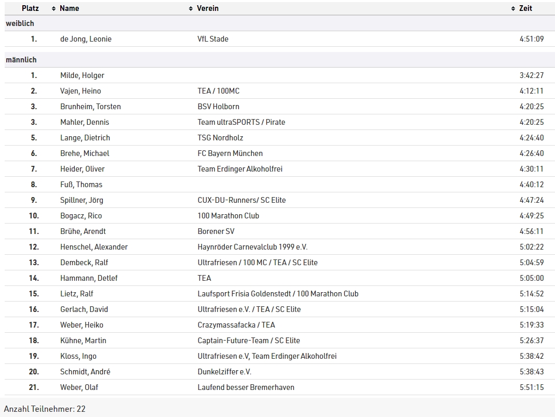Select the männlich group header row
The height and width of the screenshot is (417, 555).
tap(21, 60)
